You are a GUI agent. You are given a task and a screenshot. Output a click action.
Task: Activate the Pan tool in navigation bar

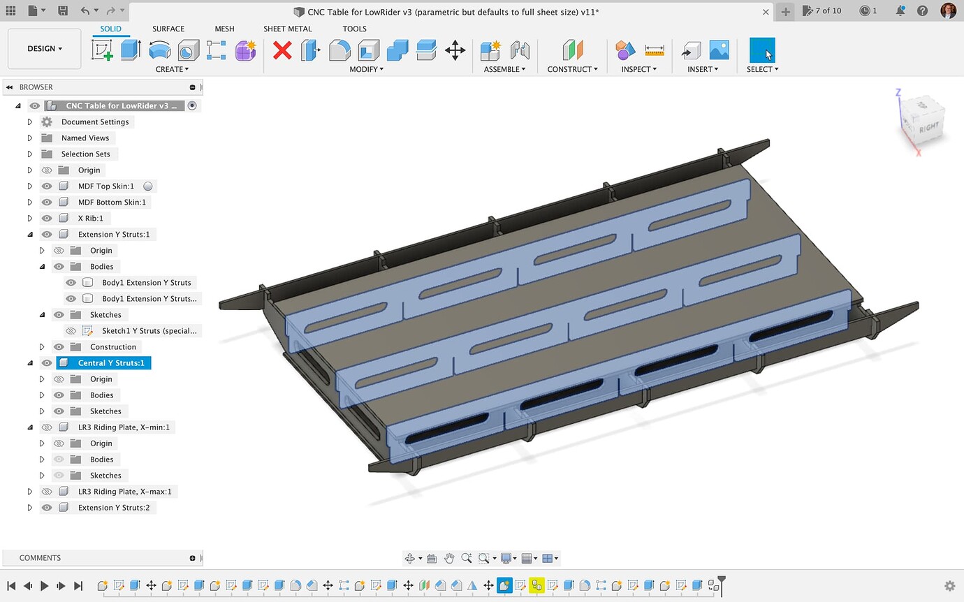coord(450,558)
